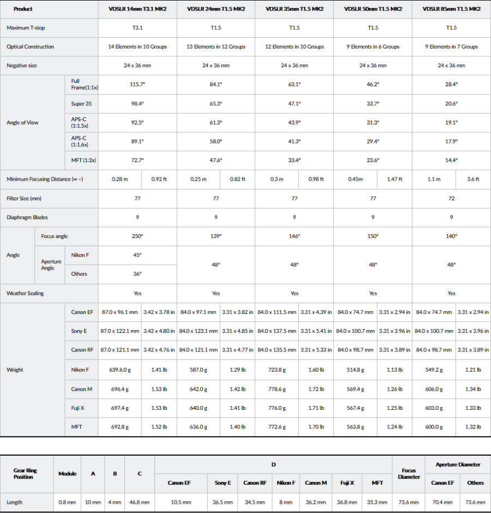Click the Focus Diameter column header

[x=409, y=474]
